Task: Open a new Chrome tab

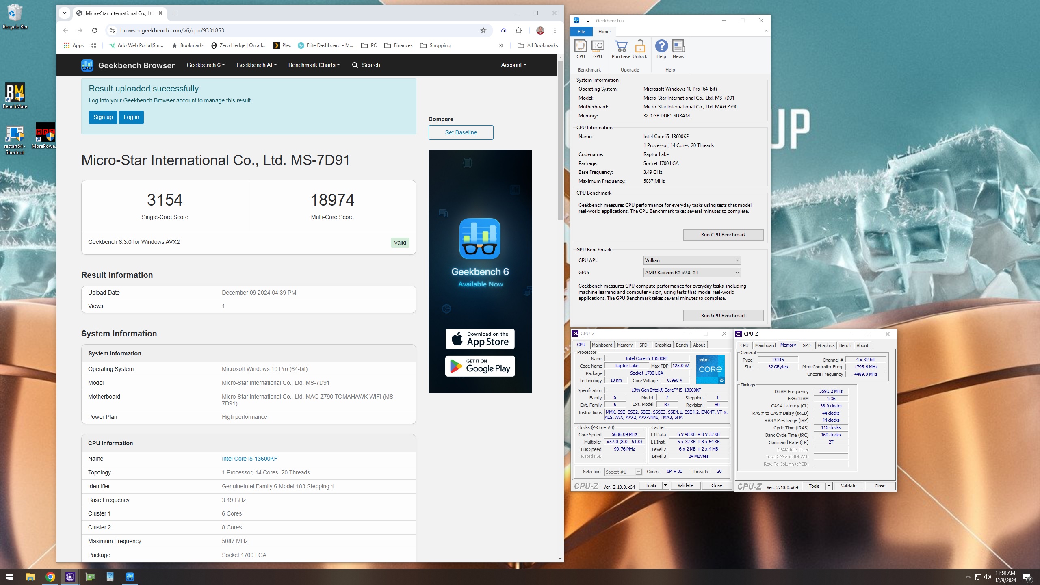Action: (x=175, y=13)
